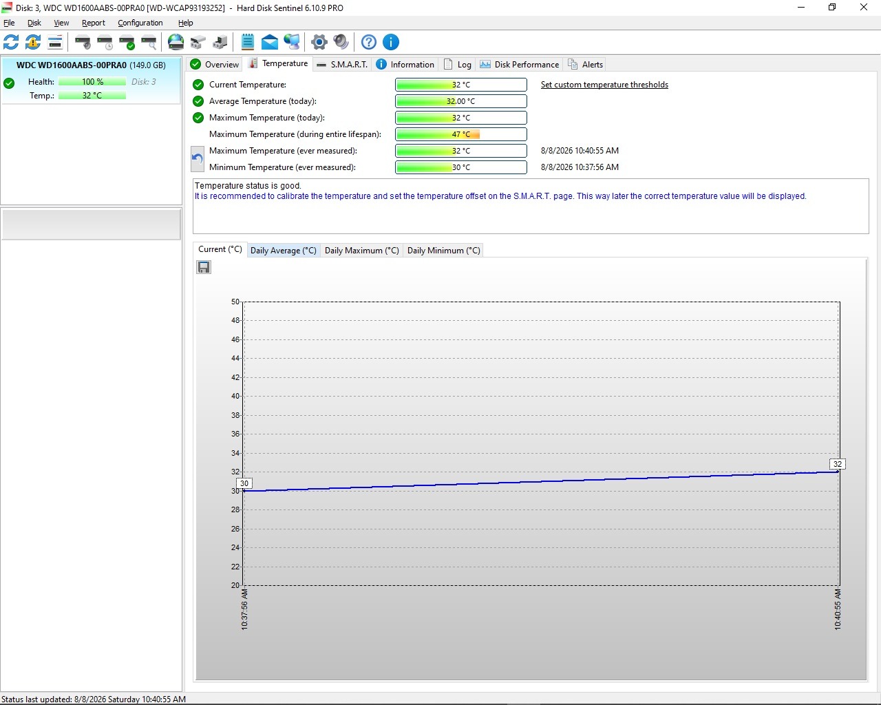Click the green check beside Current Temperature
The height and width of the screenshot is (705, 881).
[198, 85]
